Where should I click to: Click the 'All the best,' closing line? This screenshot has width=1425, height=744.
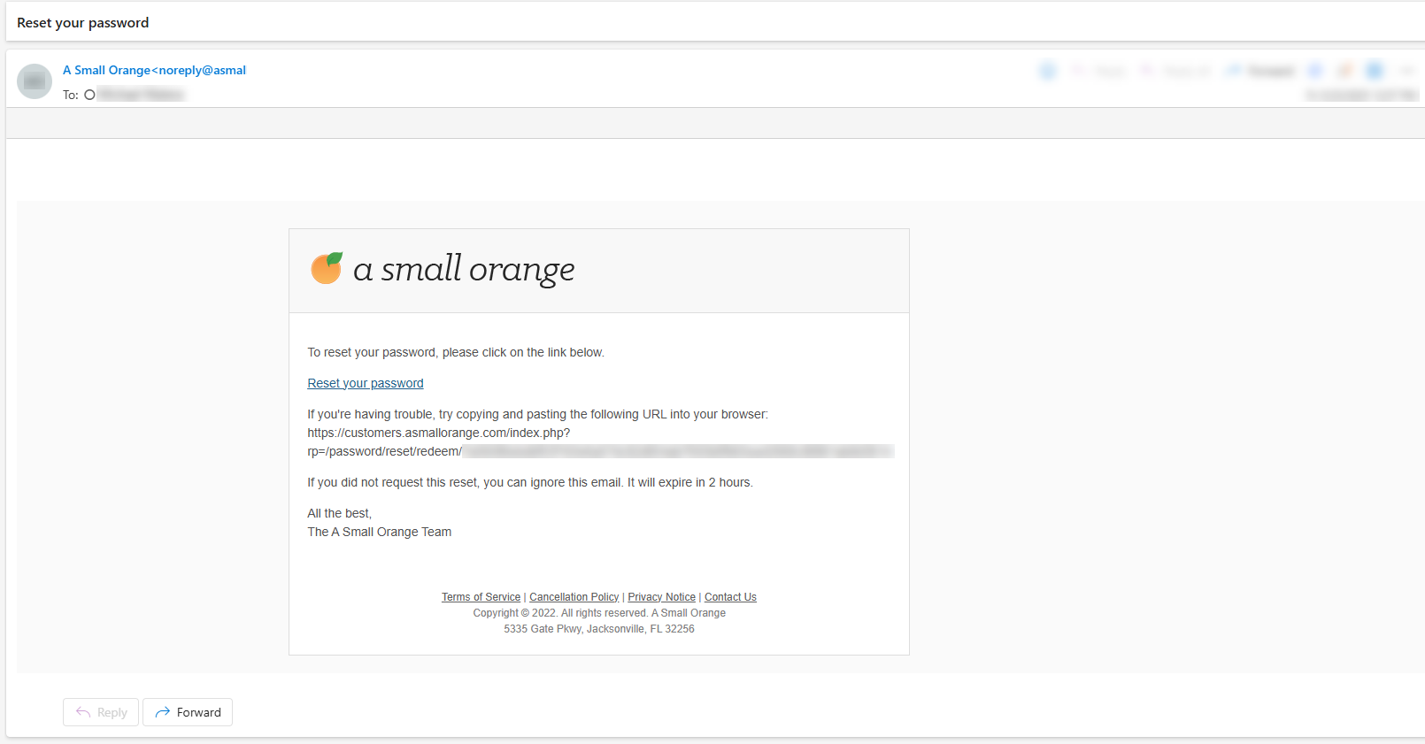coord(340,513)
